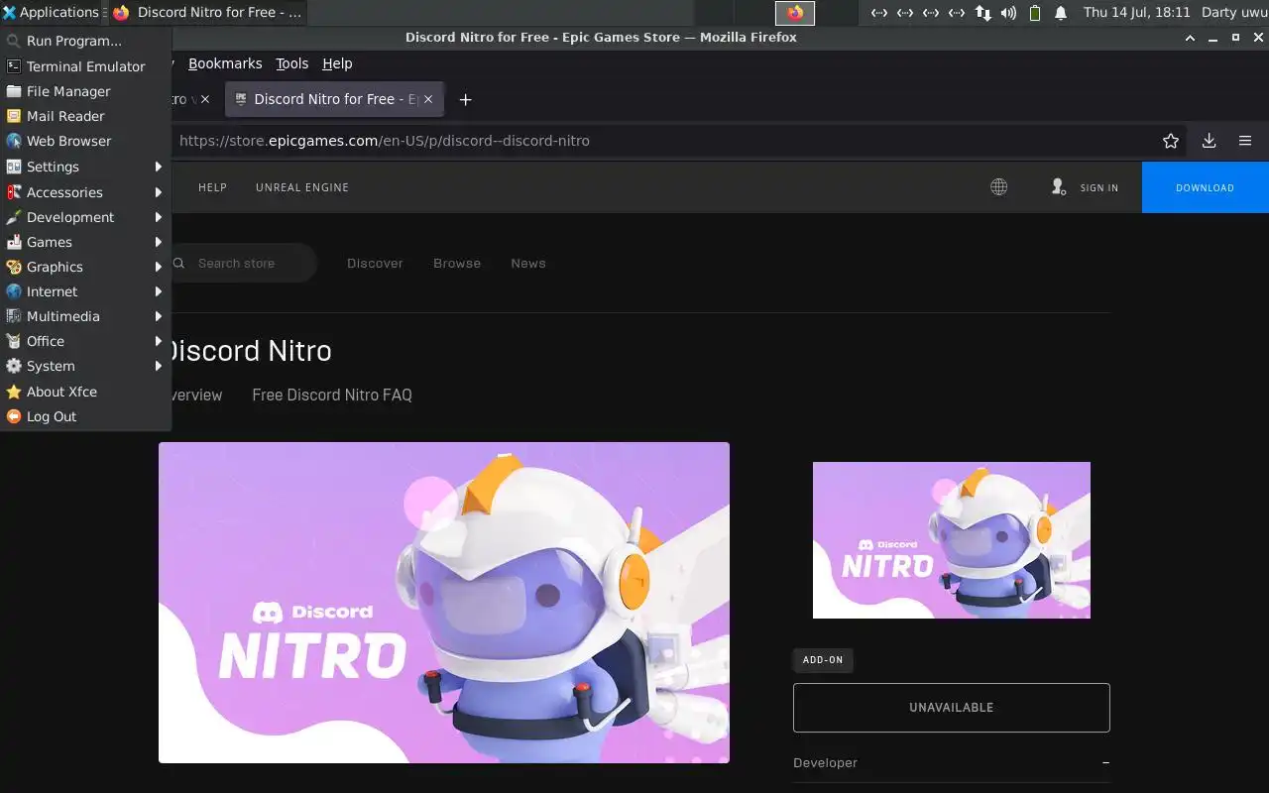The width and height of the screenshot is (1269, 793).
Task: Click the small Discord Nitro cover thumbnail
Action: [x=952, y=540]
